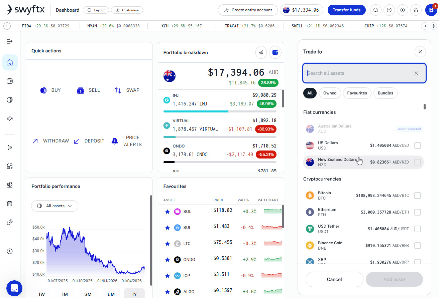Image resolution: width=439 pixels, height=298 pixels.
Task: Switch chart range to 1Y
Action: pyautogui.click(x=134, y=294)
